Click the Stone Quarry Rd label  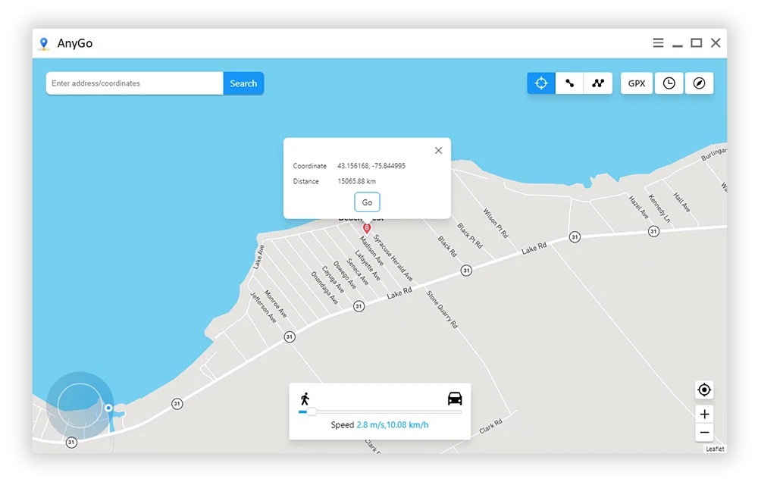[x=442, y=310]
